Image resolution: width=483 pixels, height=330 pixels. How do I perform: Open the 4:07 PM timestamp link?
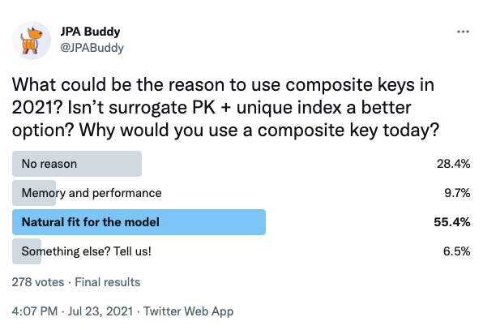coord(35,311)
